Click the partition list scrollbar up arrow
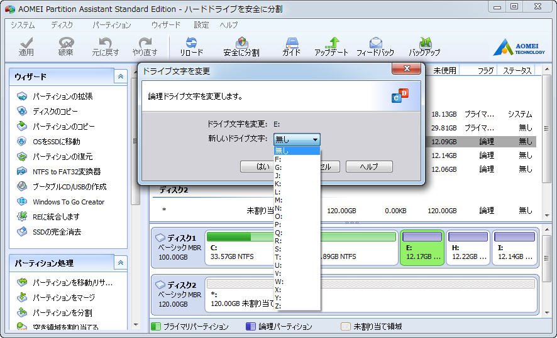This screenshot has width=557, height=338. tap(547, 70)
